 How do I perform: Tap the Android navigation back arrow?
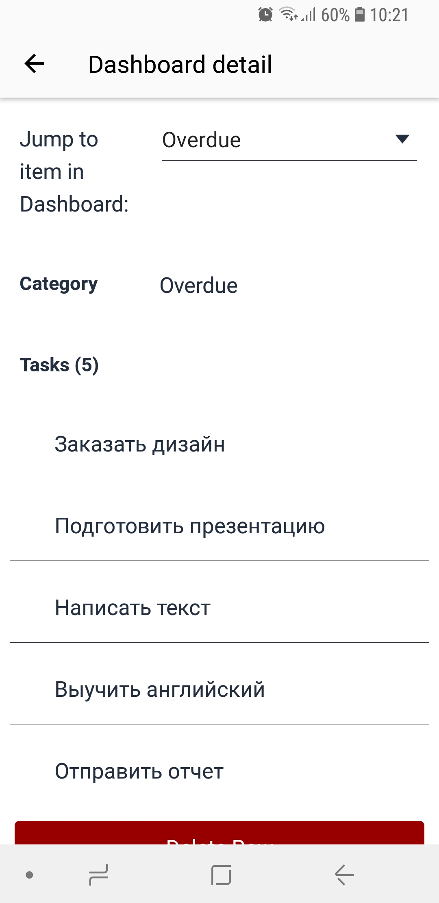click(344, 875)
